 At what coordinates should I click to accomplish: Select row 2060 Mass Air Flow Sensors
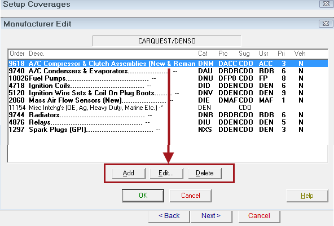(168, 100)
